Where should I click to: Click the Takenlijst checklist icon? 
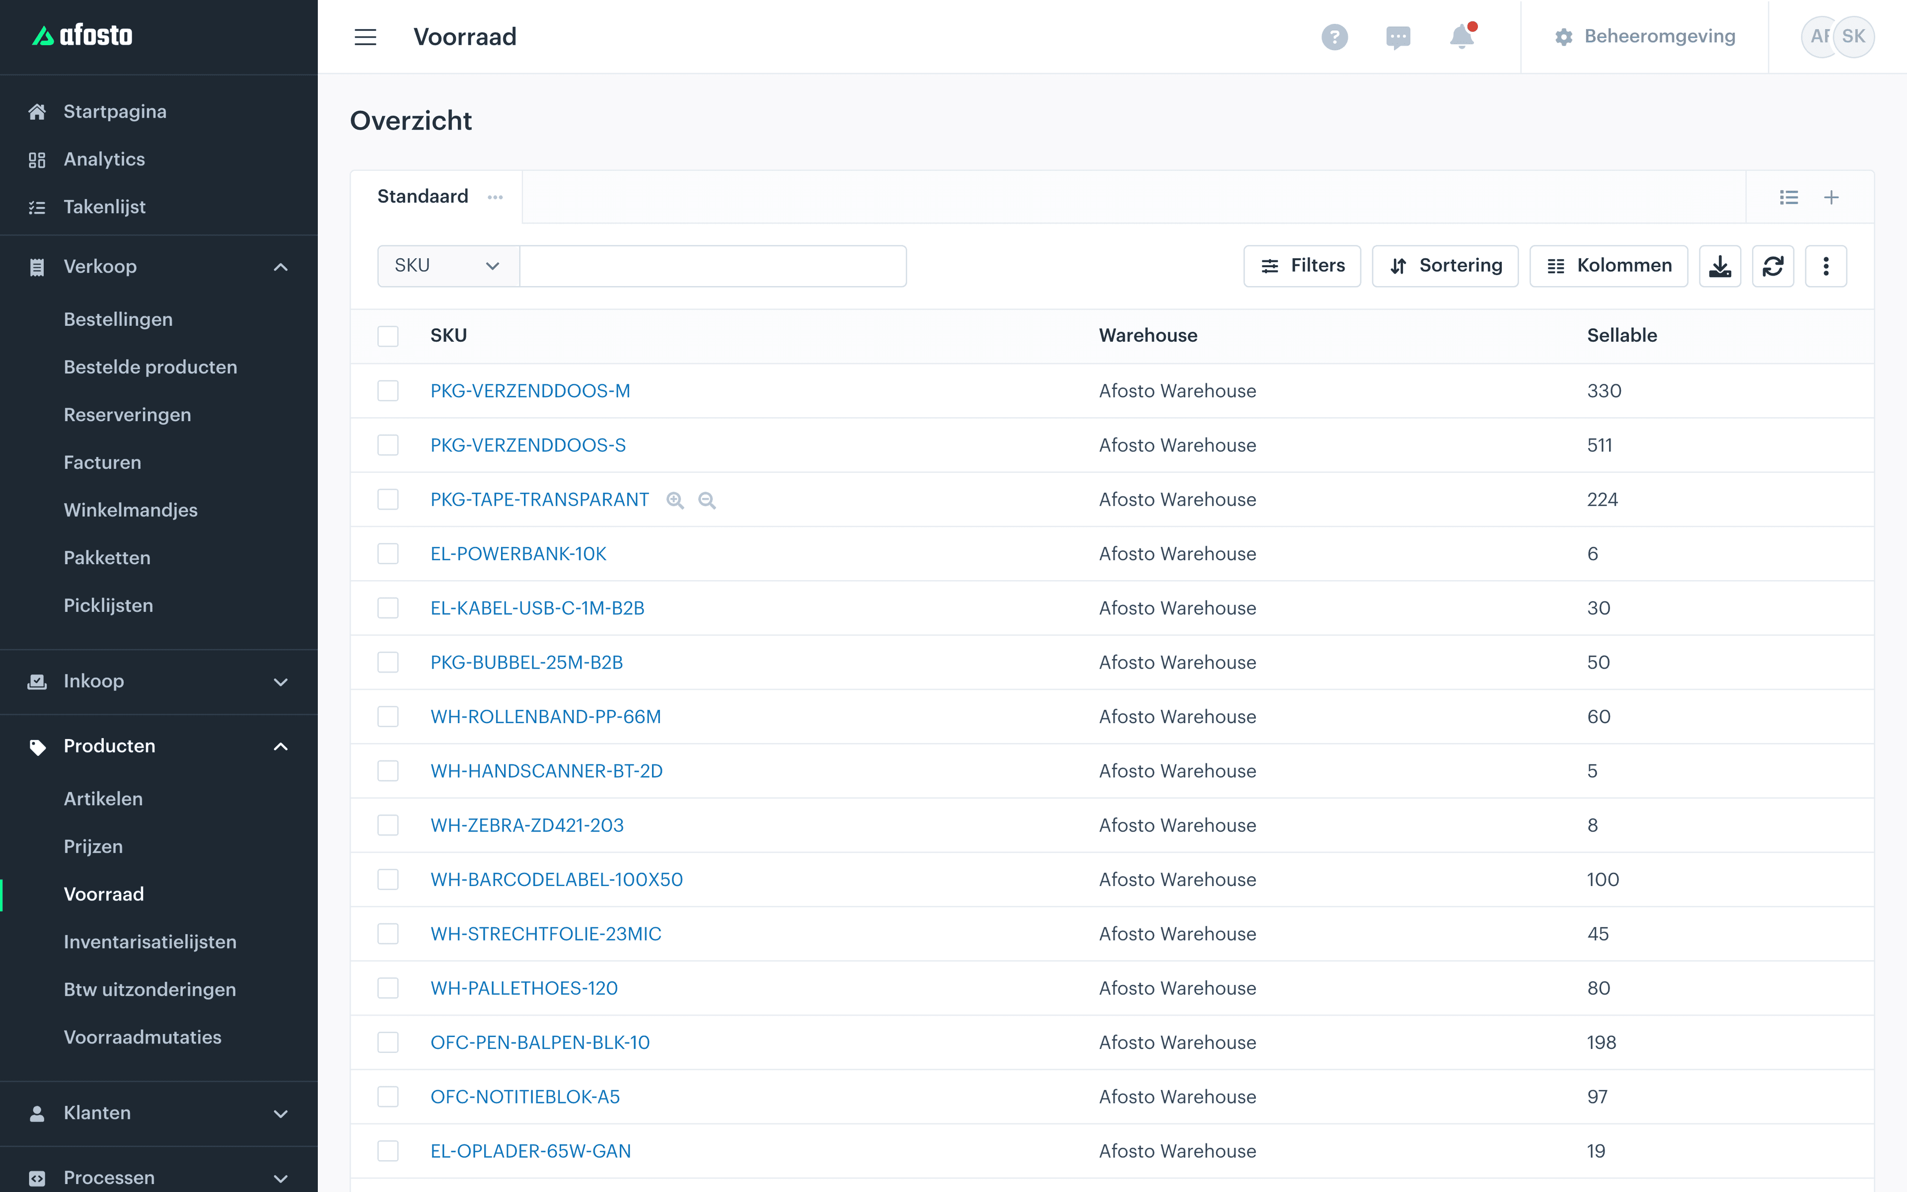pyautogui.click(x=37, y=207)
